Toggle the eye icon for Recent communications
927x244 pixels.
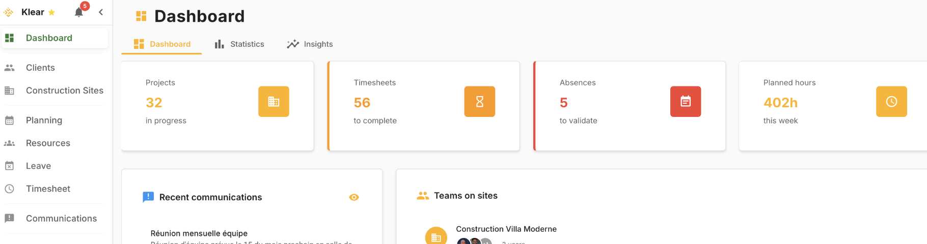coord(354,197)
